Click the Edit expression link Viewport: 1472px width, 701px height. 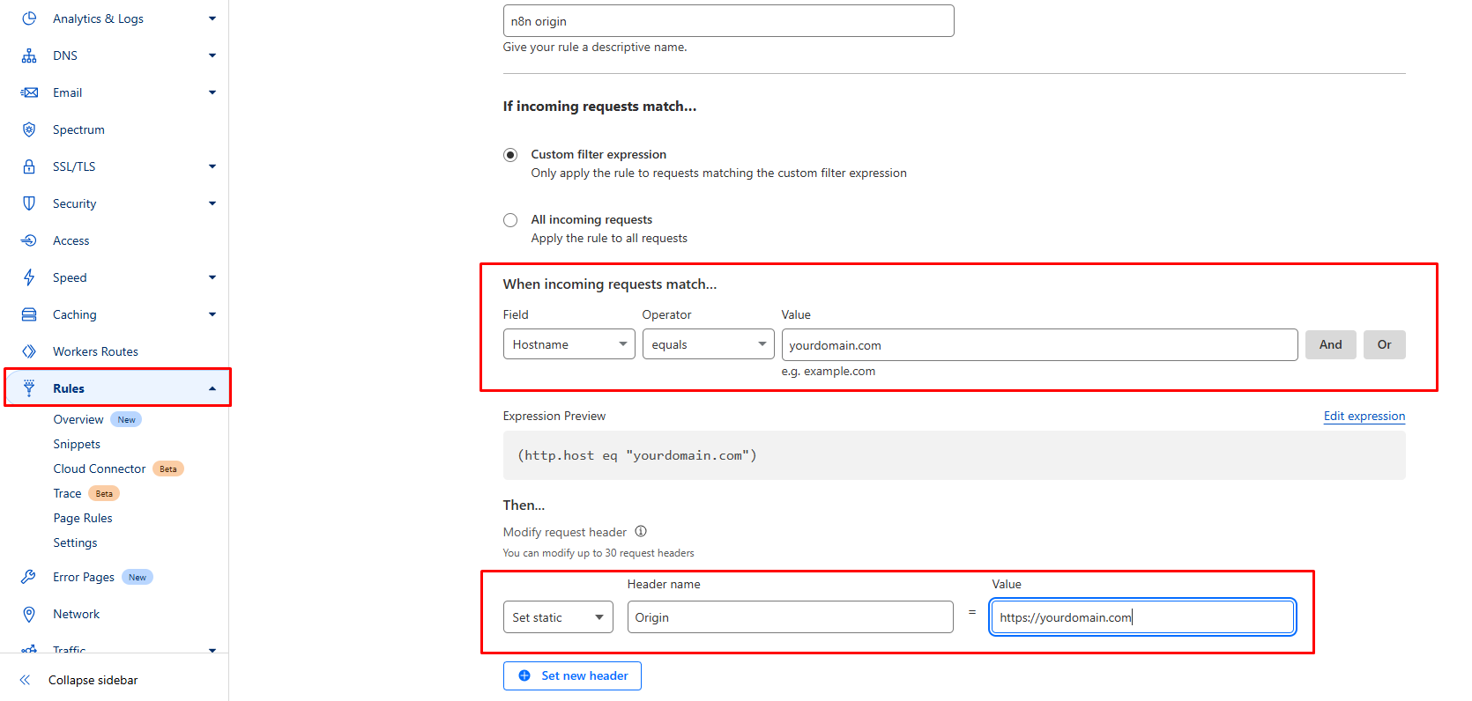pos(1364,416)
